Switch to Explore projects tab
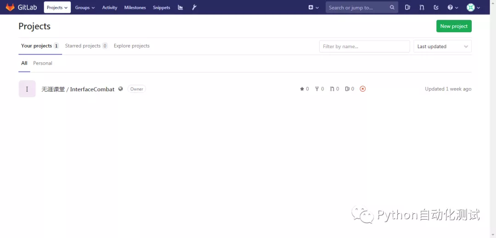The width and height of the screenshot is (496, 238). point(132,46)
